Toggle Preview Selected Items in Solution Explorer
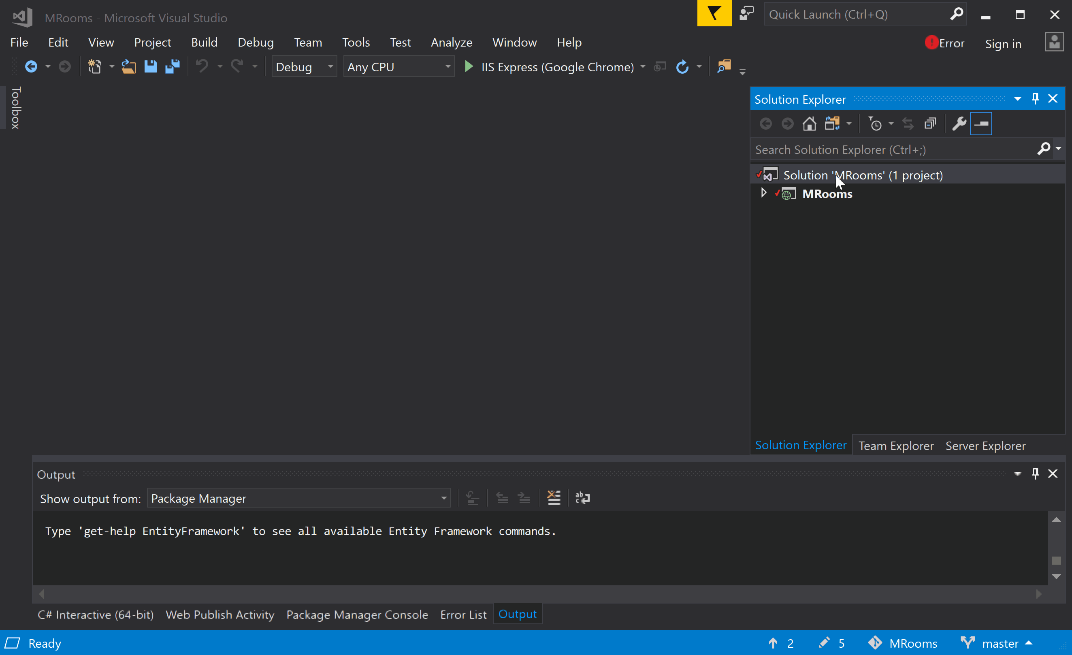This screenshot has width=1072, height=655. (x=981, y=124)
